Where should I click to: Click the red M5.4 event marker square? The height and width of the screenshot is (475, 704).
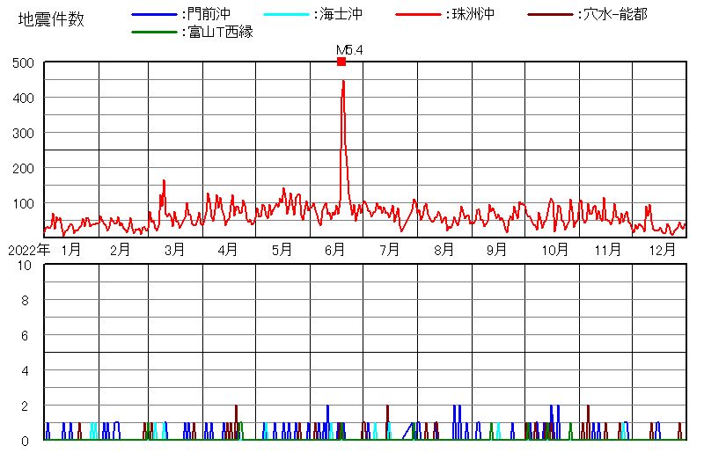341,62
